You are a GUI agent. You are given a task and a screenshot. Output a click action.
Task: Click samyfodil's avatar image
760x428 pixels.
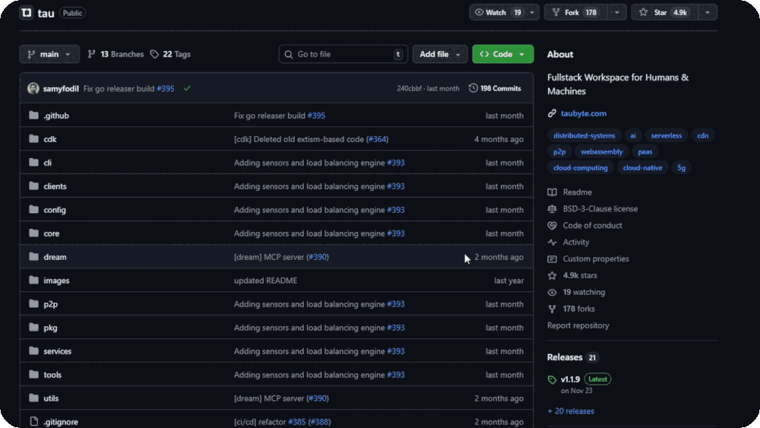[33, 88]
